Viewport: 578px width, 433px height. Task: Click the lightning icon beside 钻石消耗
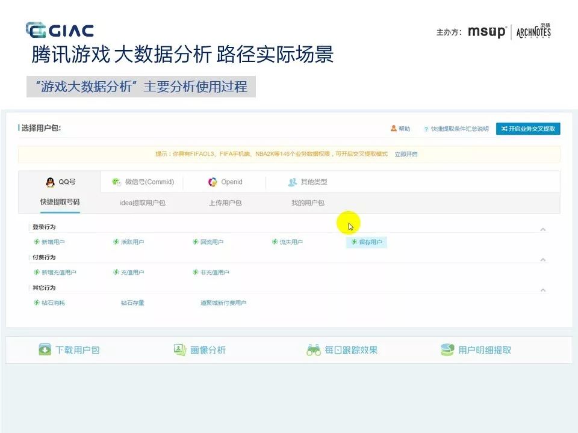tap(37, 302)
